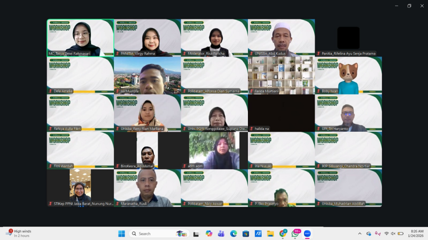Screen dimensions: 428x240
Task: Switch to the Zoom taskbar icon
Action: point(308,234)
